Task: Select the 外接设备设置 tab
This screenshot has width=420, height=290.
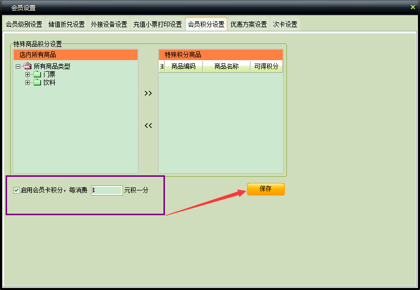Action: point(109,24)
